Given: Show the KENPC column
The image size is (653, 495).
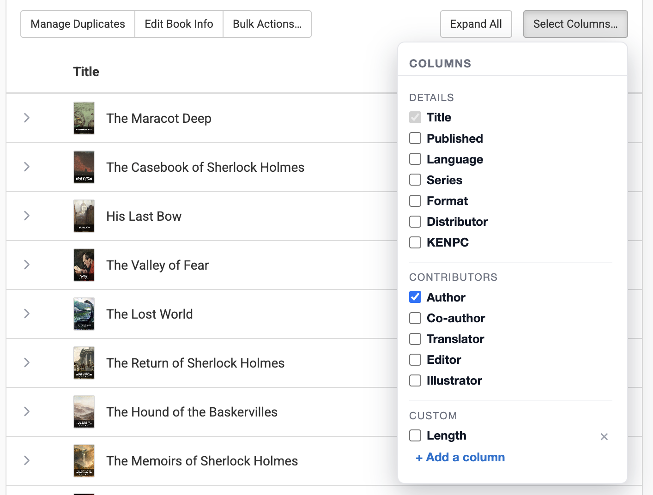Looking at the screenshot, I should tap(415, 242).
